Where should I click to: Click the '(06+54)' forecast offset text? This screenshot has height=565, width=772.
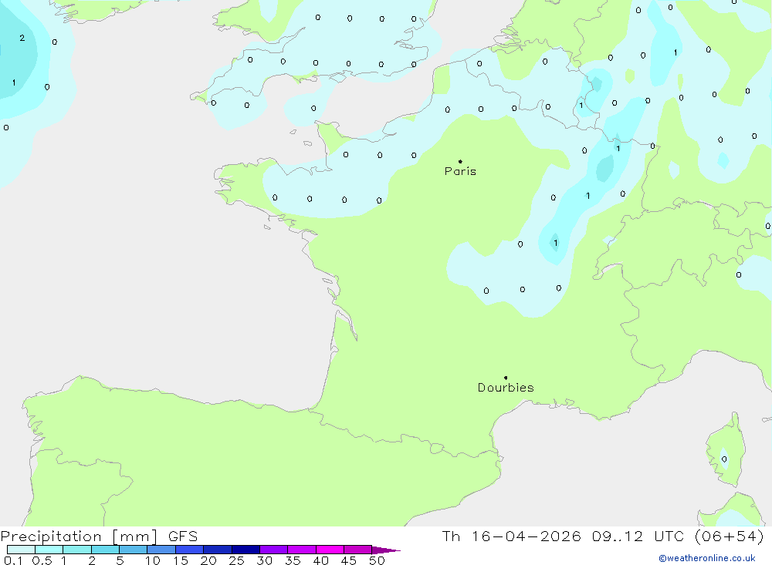(730, 536)
